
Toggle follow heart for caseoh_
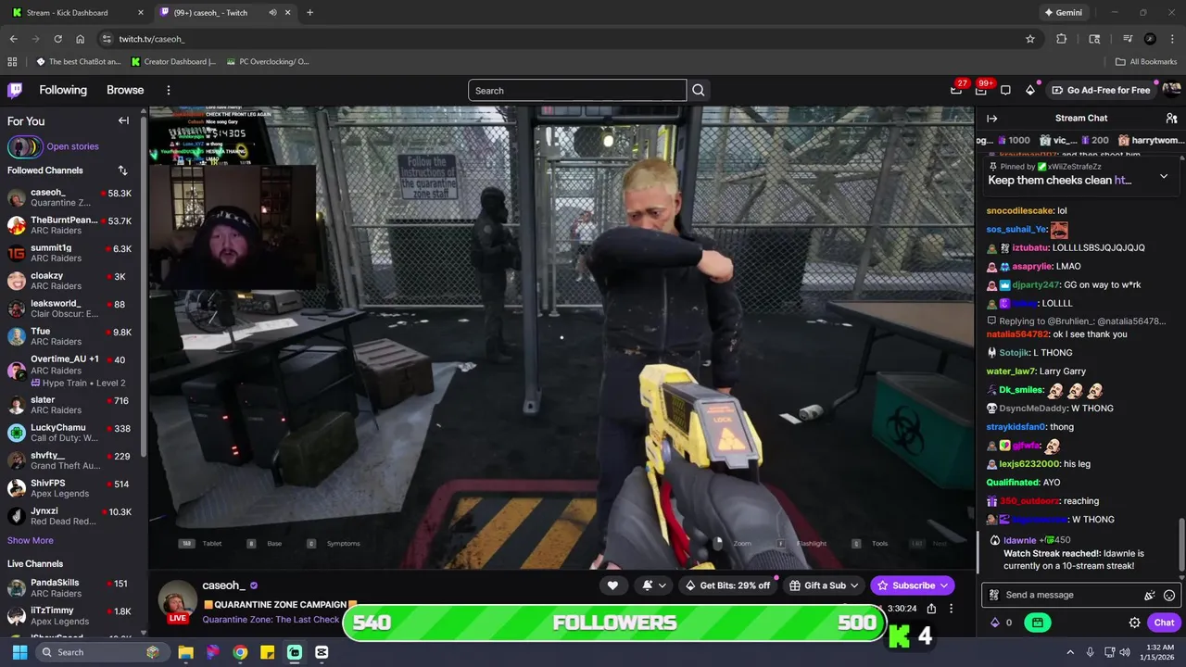click(612, 585)
